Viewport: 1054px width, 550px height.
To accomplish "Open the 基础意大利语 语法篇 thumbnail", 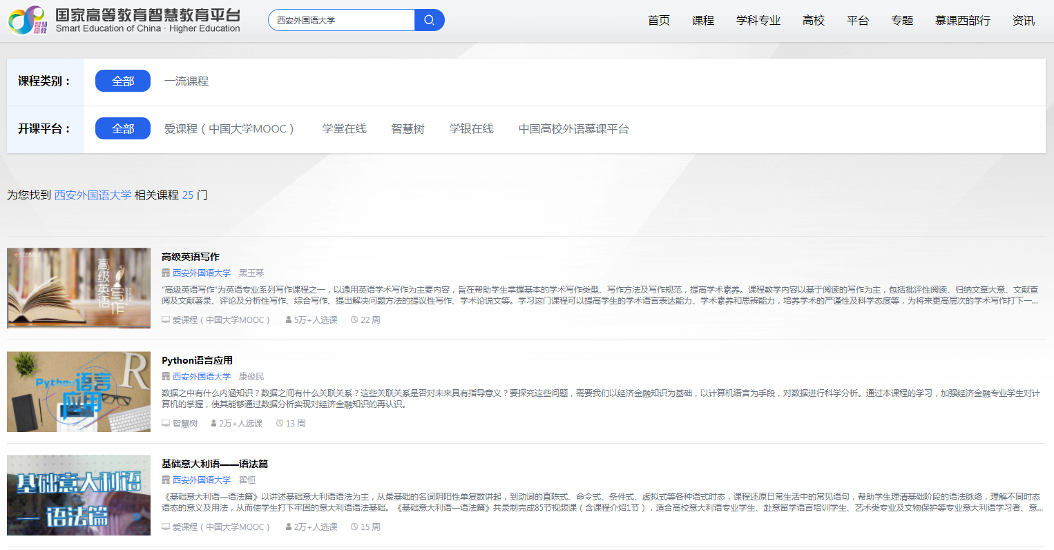I will 79,495.
